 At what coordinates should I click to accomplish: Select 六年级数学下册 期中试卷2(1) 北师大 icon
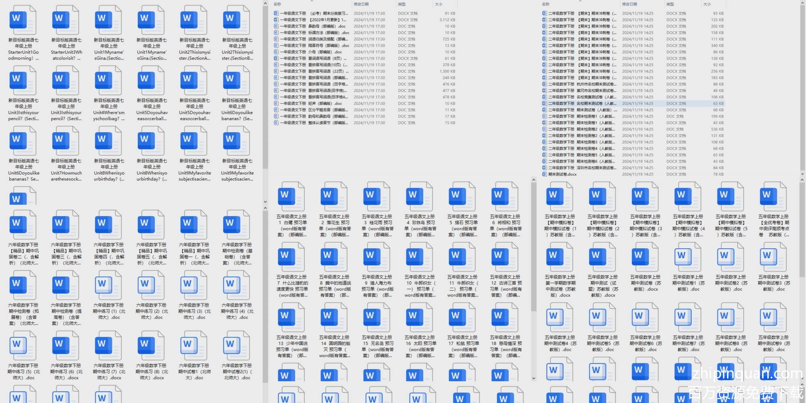pos(237,346)
